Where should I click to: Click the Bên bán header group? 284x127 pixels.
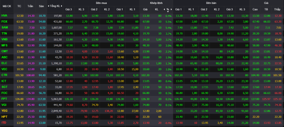click(211, 3)
